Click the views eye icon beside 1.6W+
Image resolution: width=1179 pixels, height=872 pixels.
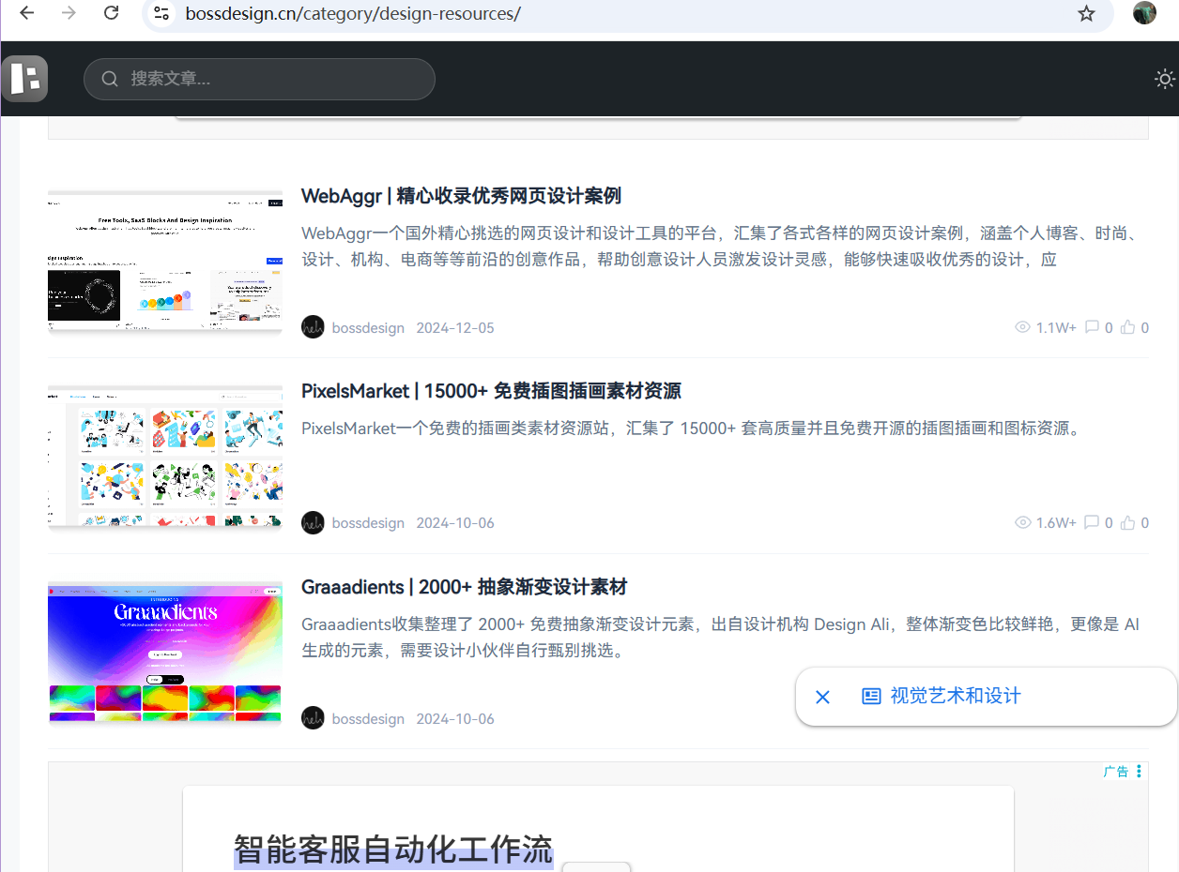pos(1023,522)
